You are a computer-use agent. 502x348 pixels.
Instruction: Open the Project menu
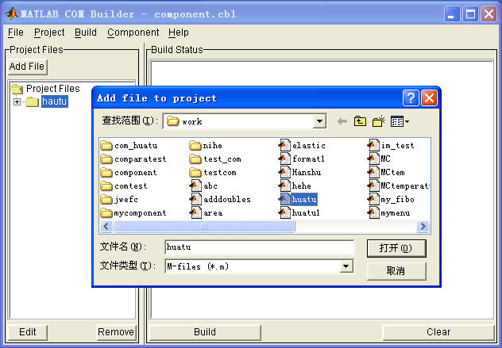49,33
